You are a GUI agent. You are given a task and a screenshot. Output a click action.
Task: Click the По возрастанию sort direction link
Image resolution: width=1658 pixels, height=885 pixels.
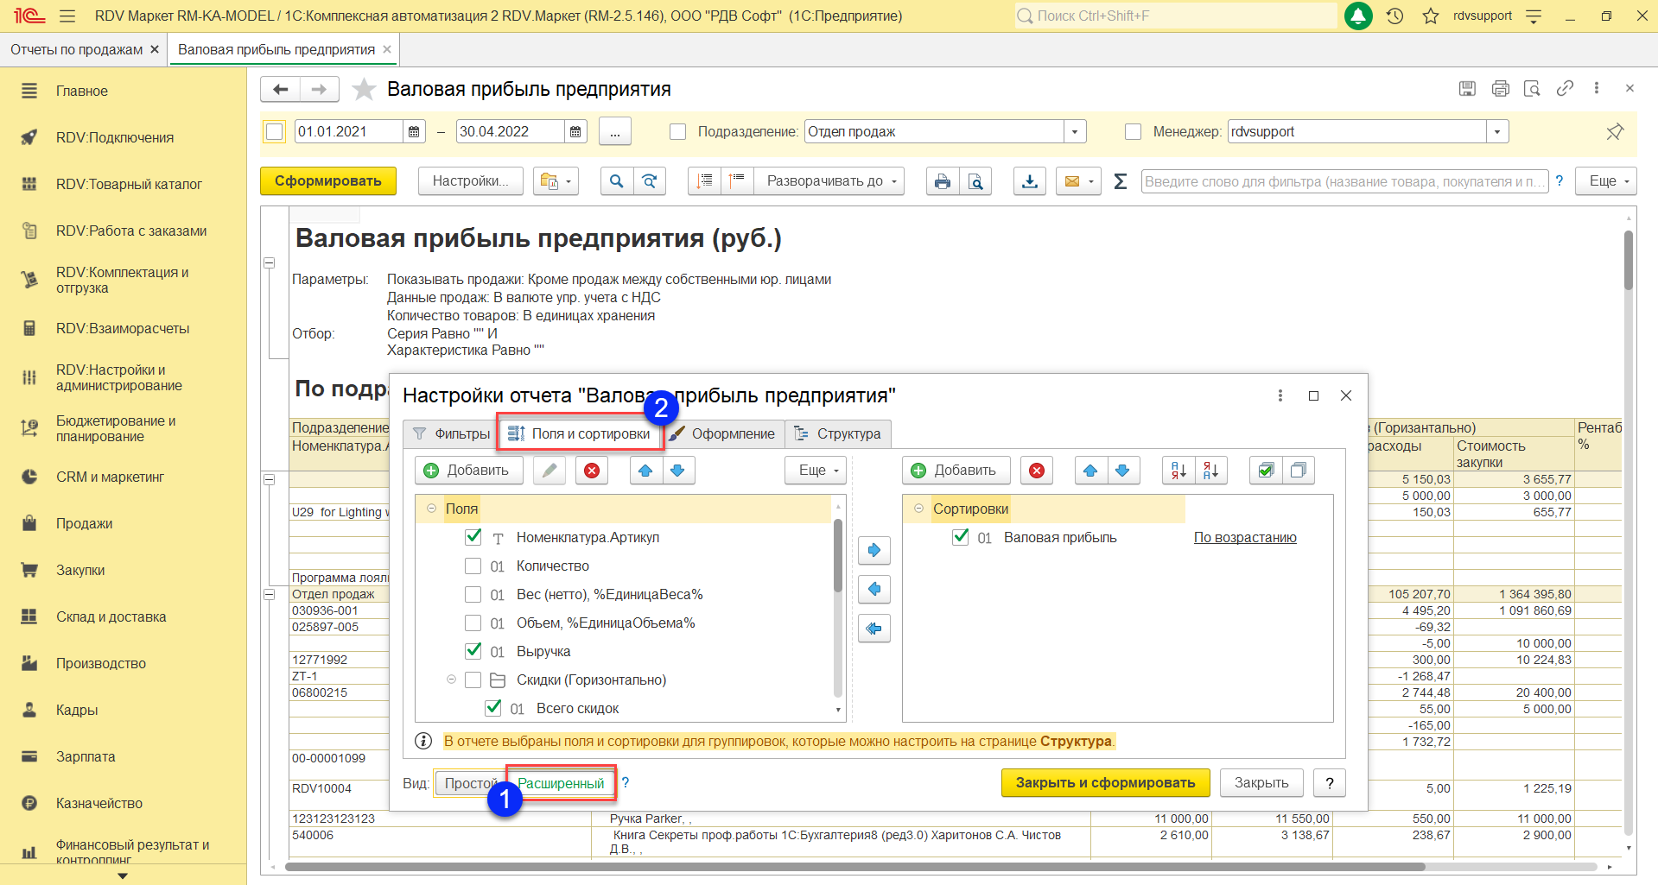1245,538
